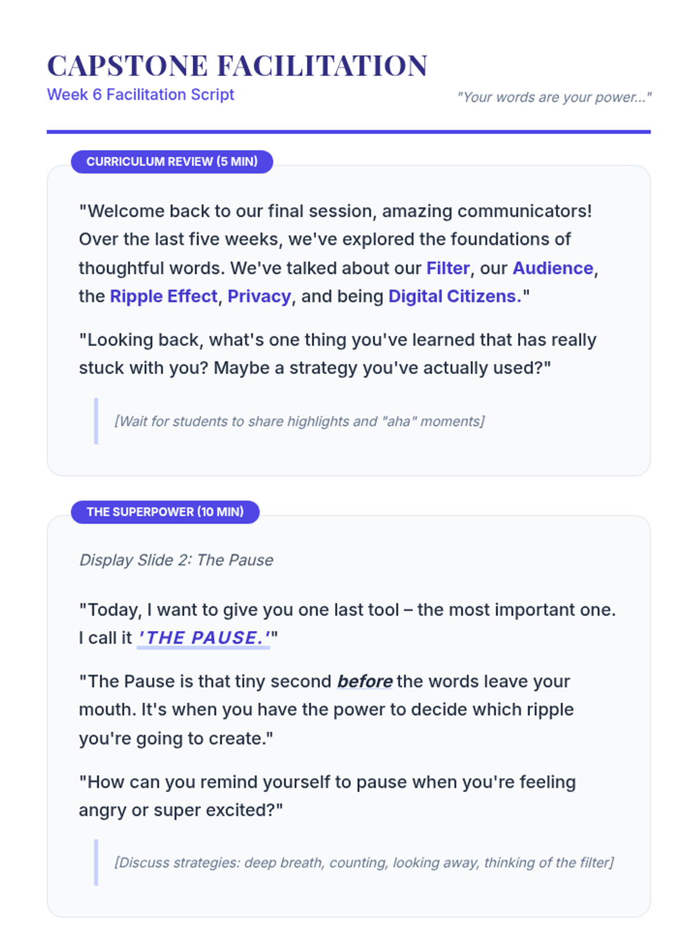
Task: Click the "How can you remind yourself" question
Action: pyautogui.click(x=327, y=796)
